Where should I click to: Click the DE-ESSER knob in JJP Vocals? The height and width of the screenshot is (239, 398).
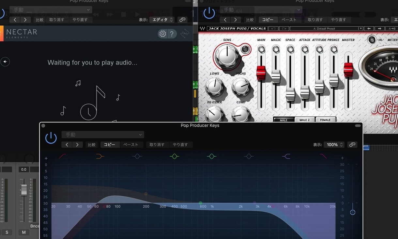214,115
